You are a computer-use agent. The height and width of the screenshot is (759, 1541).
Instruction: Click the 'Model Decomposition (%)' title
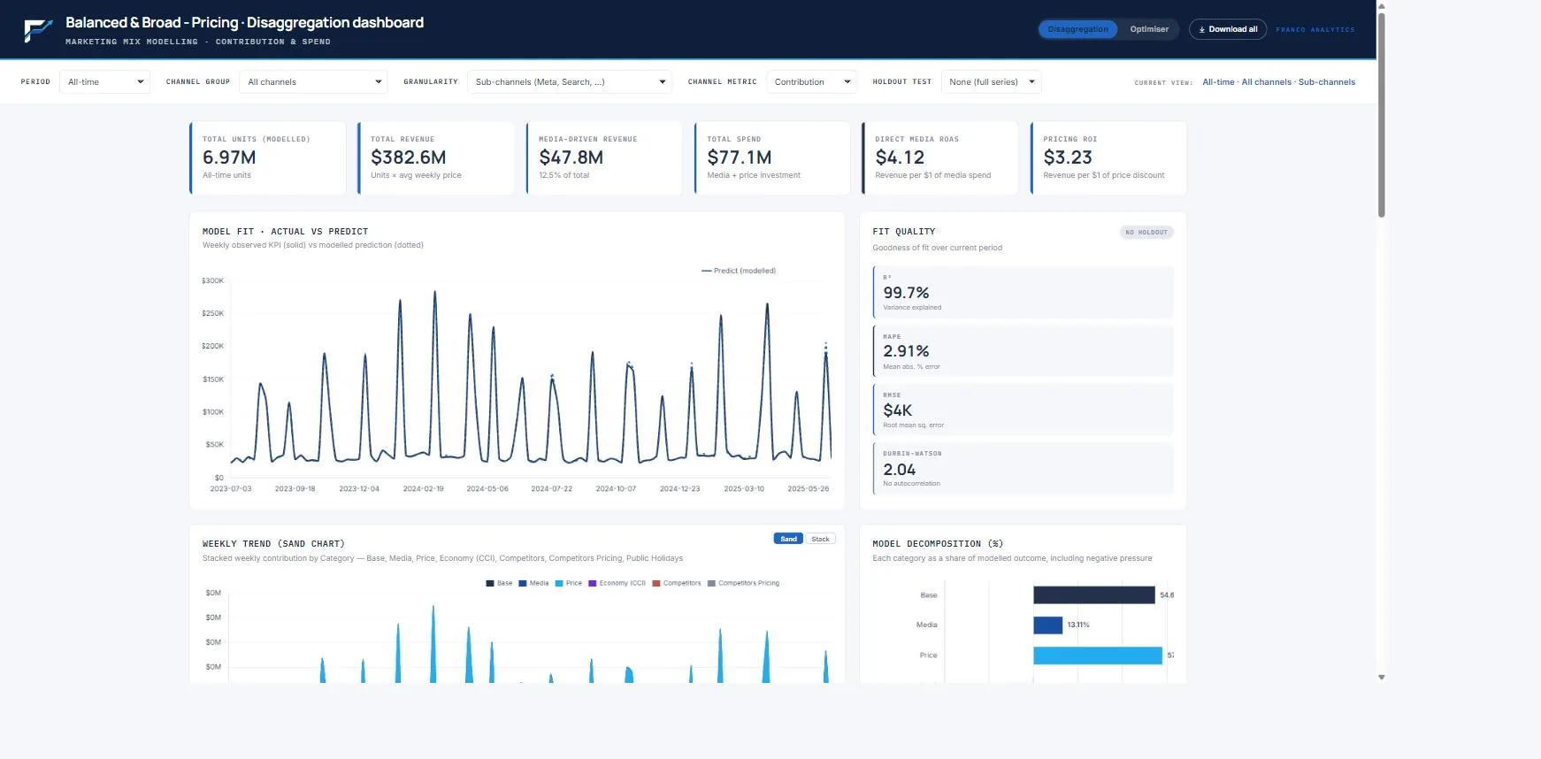[x=938, y=544]
